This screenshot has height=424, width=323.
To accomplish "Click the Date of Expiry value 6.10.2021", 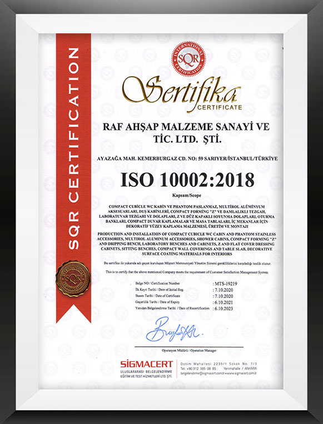I will pyautogui.click(x=223, y=302).
